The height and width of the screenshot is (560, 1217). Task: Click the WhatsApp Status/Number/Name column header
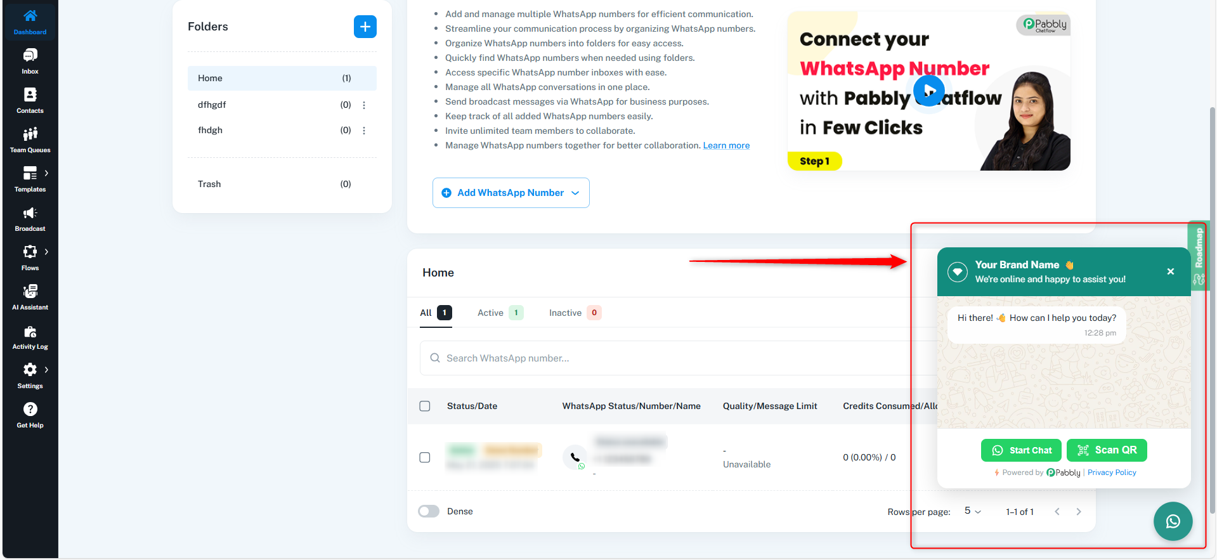coord(632,406)
